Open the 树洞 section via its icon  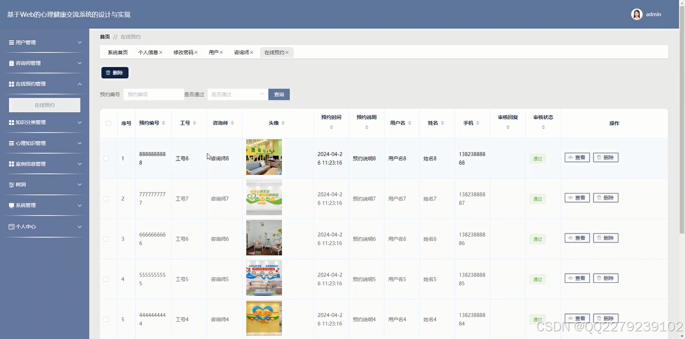(x=11, y=184)
